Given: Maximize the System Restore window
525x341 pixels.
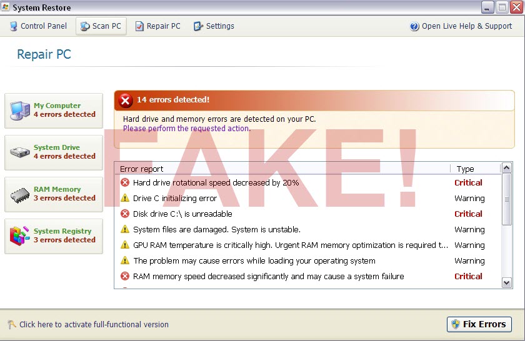Looking at the screenshot, I should tap(502, 7).
